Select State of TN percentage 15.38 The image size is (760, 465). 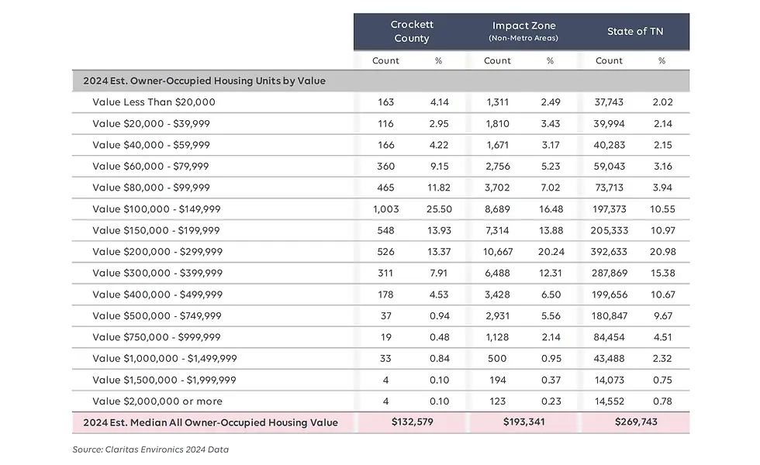(x=662, y=273)
